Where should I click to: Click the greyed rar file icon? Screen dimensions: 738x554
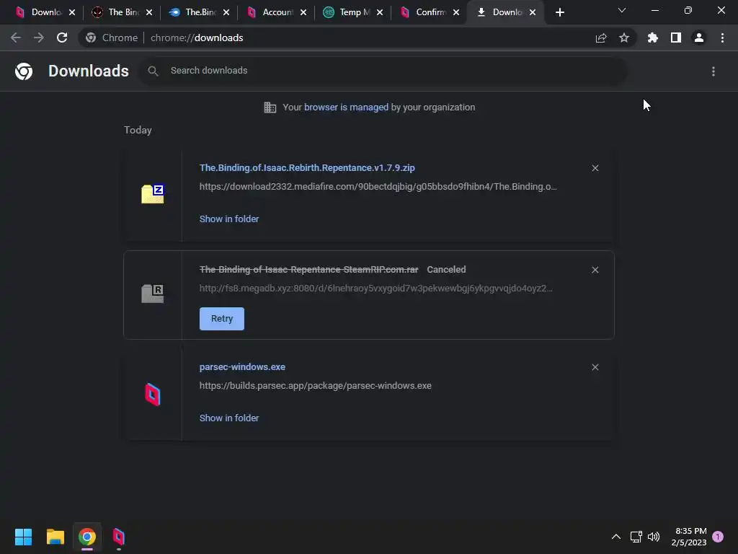pyautogui.click(x=153, y=294)
